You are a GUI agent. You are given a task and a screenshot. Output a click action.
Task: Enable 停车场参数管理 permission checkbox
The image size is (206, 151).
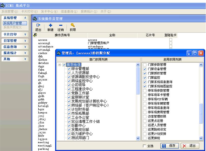(145, 90)
